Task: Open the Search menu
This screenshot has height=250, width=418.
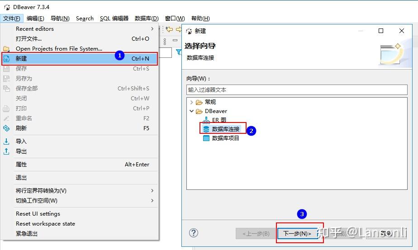Action: pyautogui.click(x=85, y=19)
